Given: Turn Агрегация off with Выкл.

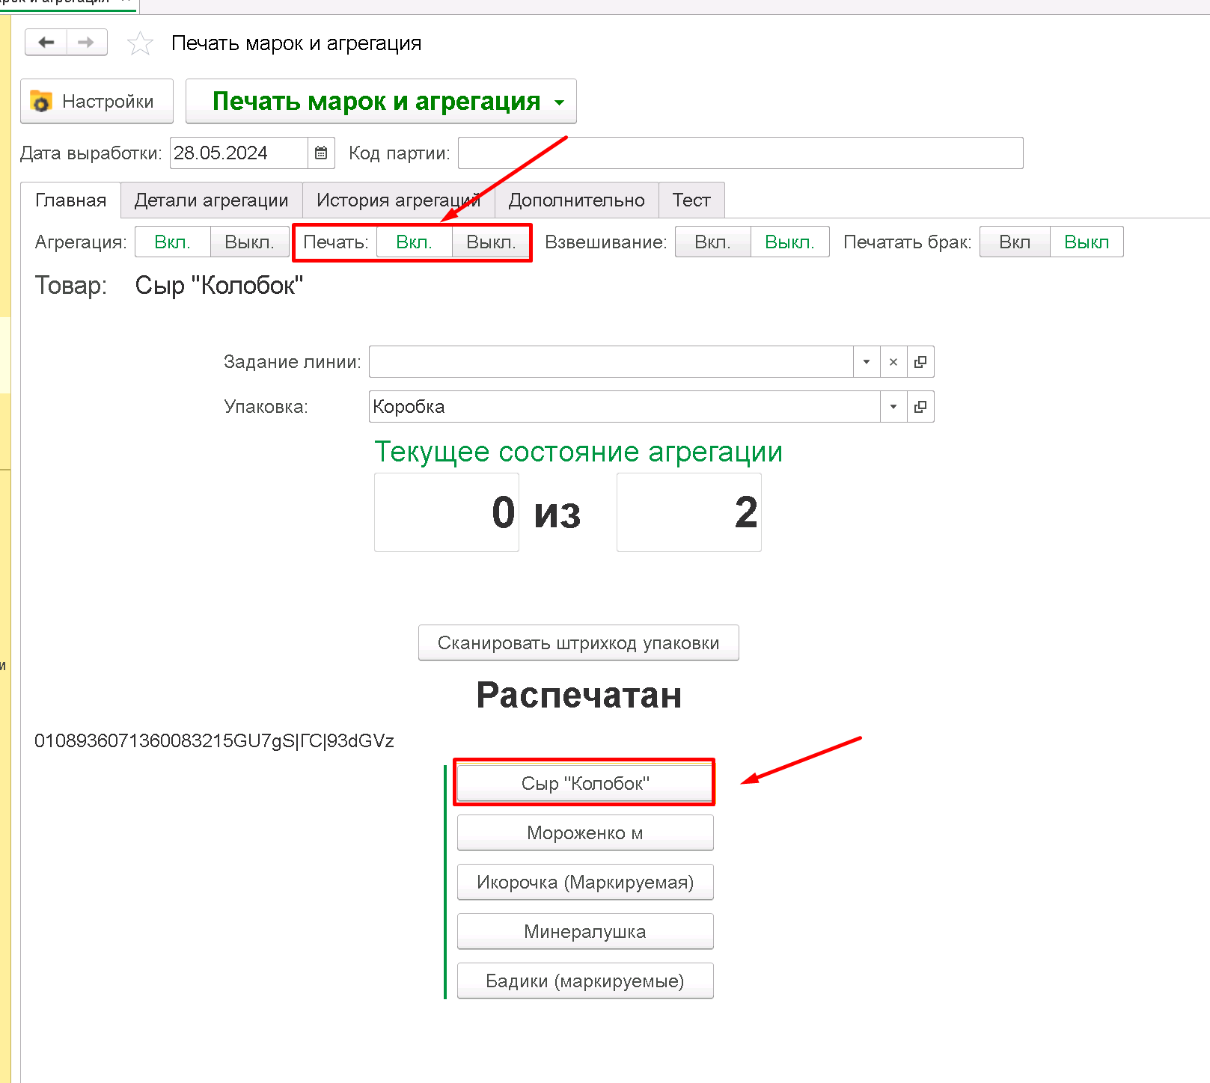Looking at the screenshot, I should pyautogui.click(x=250, y=242).
